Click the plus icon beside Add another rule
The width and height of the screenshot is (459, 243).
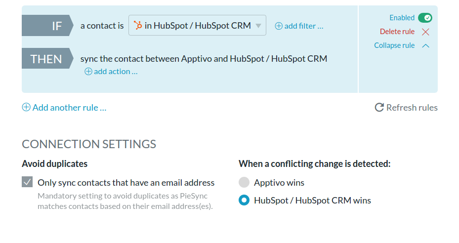pyautogui.click(x=26, y=107)
